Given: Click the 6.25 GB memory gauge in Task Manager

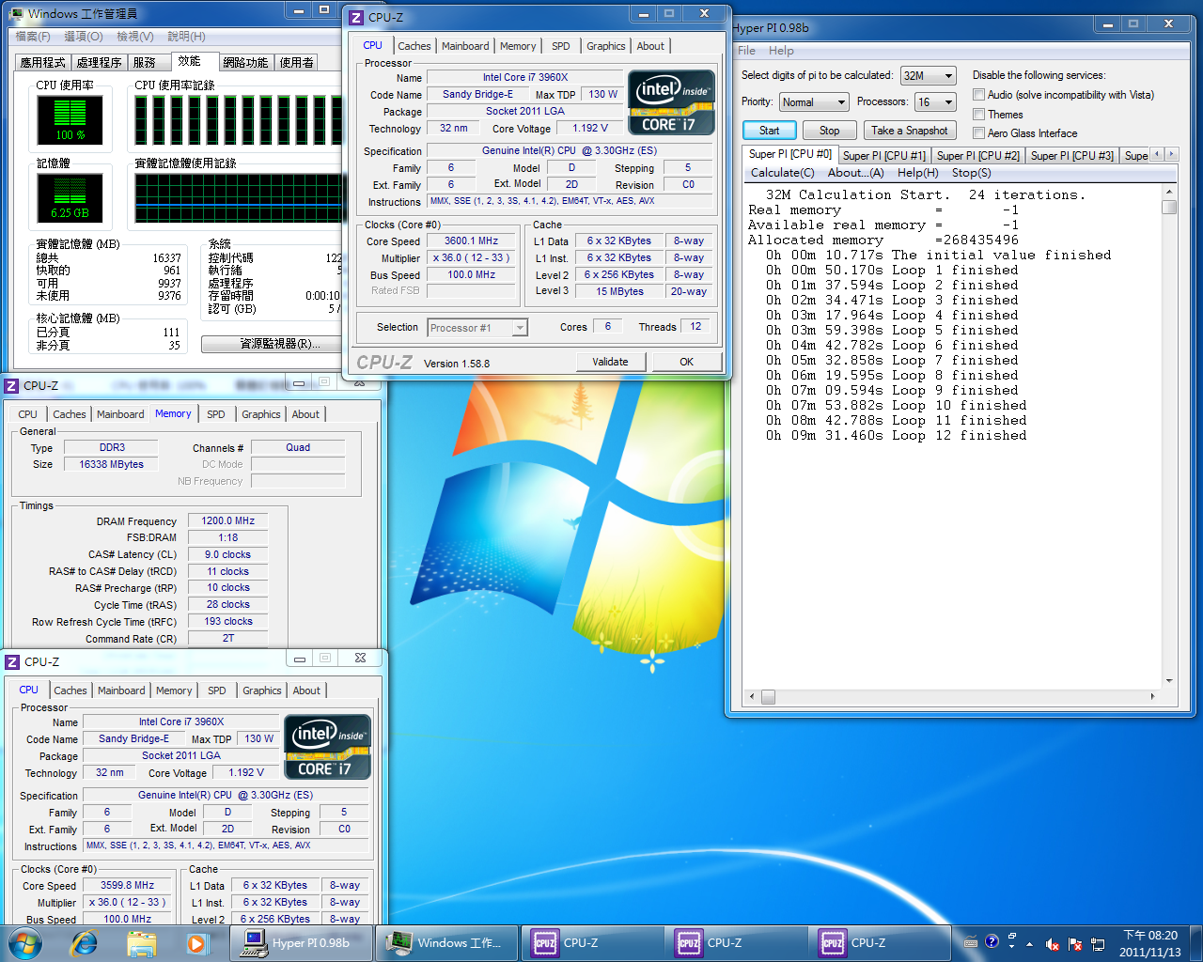Looking at the screenshot, I should pos(70,197).
